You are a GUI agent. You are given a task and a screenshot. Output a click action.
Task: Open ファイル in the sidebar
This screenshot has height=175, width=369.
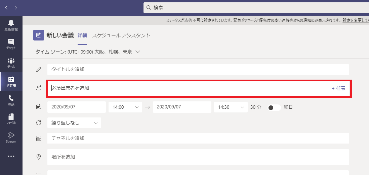[x=11, y=119]
